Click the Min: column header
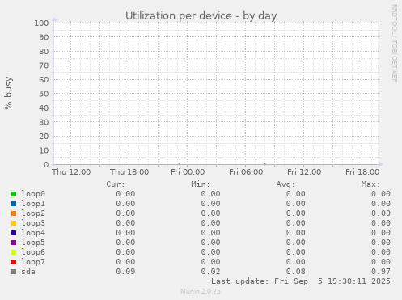 [201, 184]
